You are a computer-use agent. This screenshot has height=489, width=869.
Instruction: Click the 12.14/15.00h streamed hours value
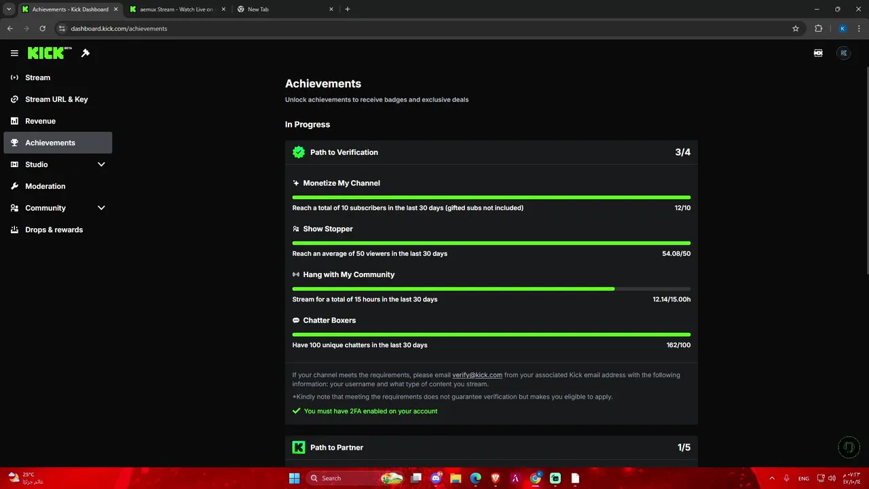point(671,300)
